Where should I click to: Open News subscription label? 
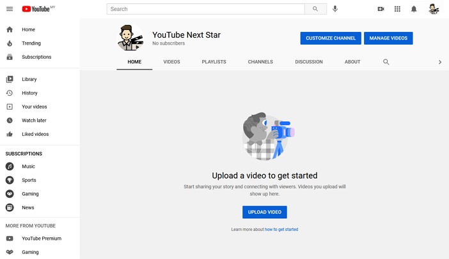coord(28,207)
